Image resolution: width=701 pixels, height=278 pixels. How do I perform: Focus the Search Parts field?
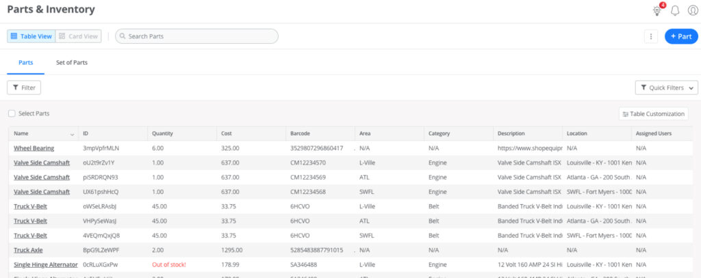pos(199,36)
